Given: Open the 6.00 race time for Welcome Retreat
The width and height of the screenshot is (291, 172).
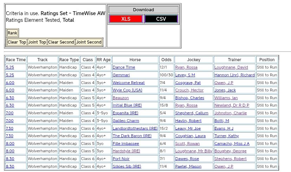Looking at the screenshot, I should click(x=10, y=83).
